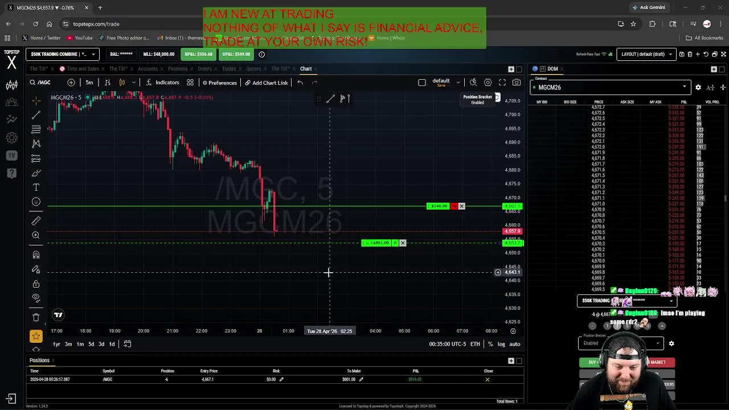
Task: Click the quick search icon on chart toolbar
Action: click(473, 83)
